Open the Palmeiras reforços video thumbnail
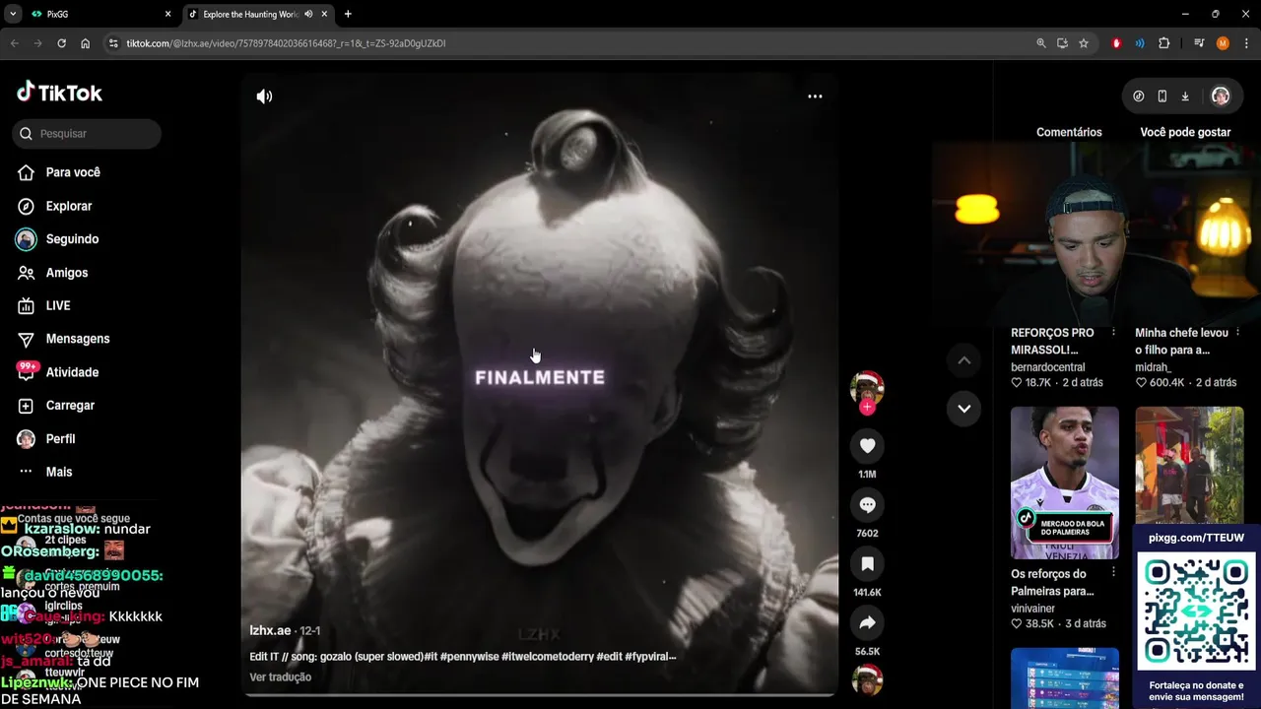 [x=1065, y=483]
